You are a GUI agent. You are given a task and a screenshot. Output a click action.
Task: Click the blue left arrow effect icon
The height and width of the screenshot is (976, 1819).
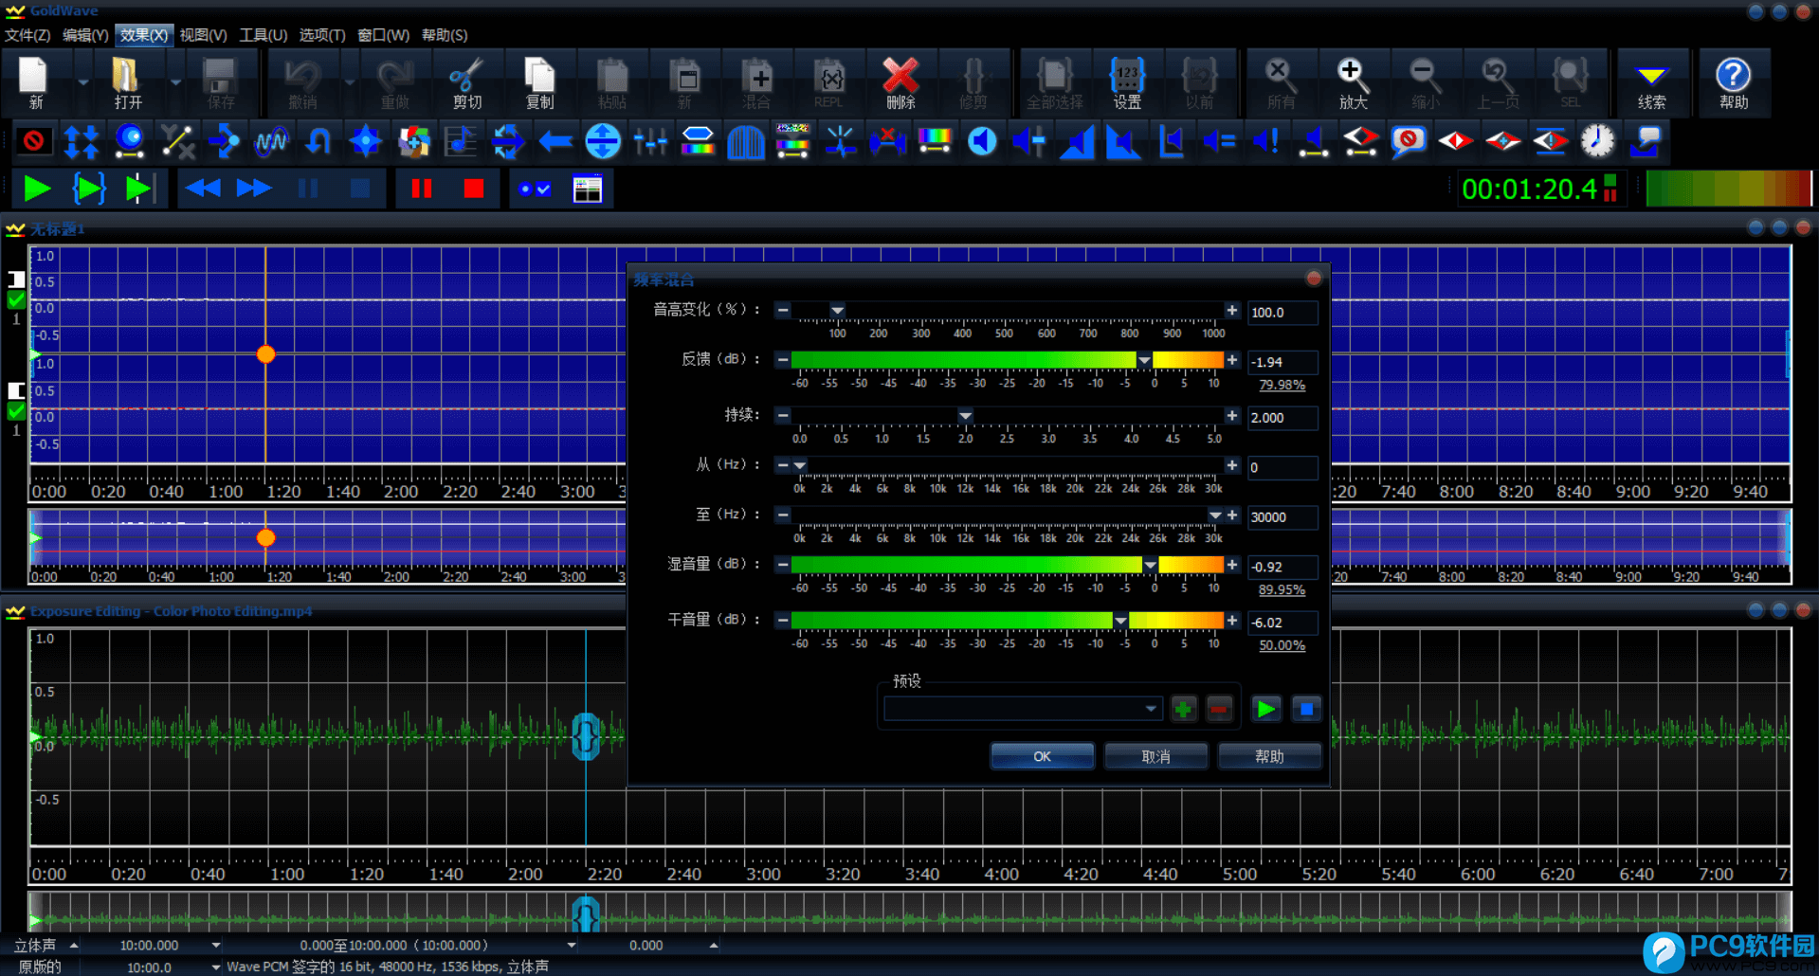point(555,142)
